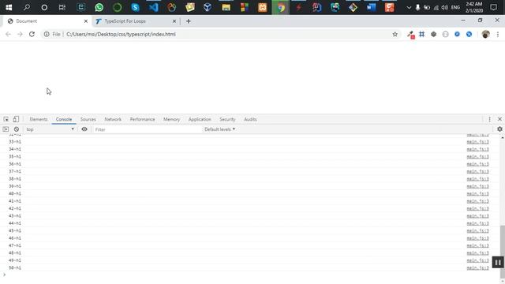Image resolution: width=505 pixels, height=284 pixels.
Task: Clear the console output
Action: [x=17, y=129]
